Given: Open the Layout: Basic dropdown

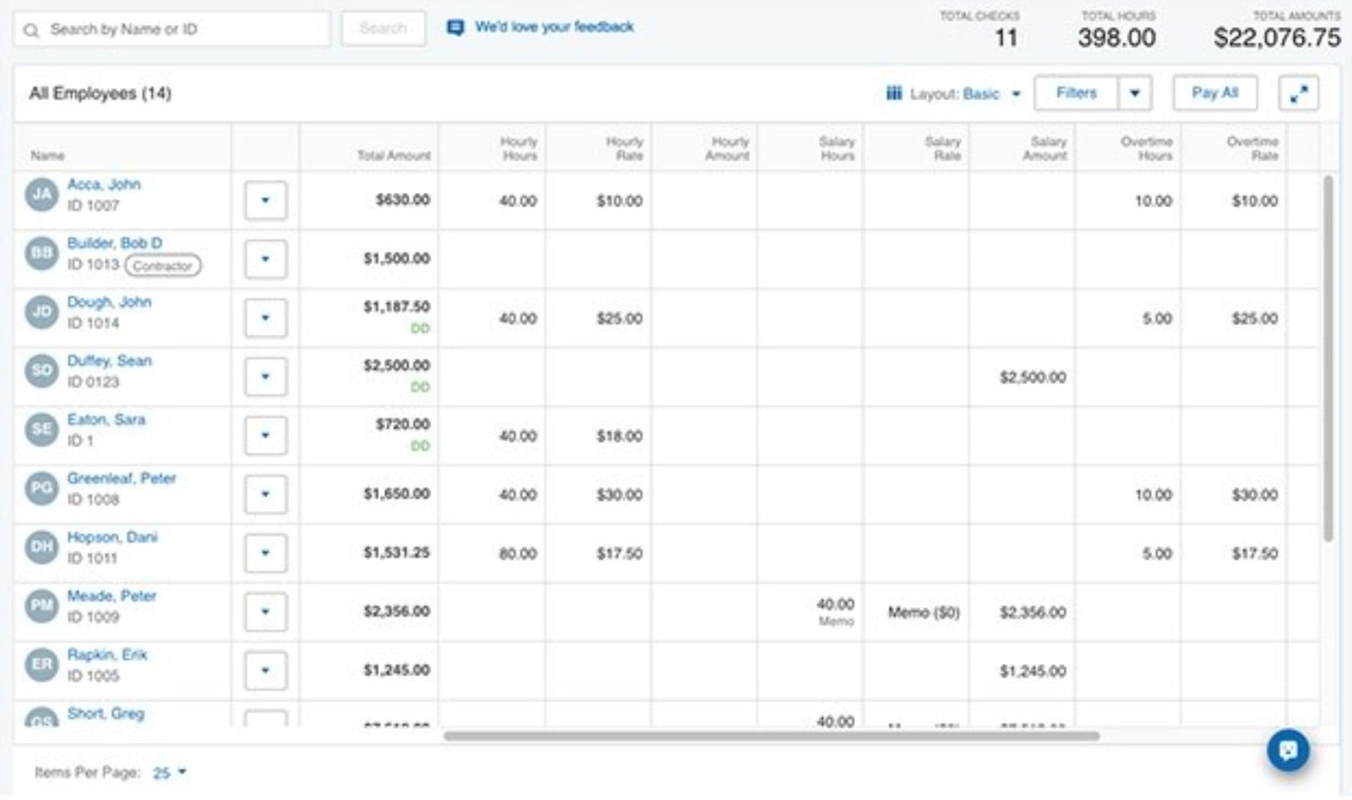Looking at the screenshot, I should point(954,94).
